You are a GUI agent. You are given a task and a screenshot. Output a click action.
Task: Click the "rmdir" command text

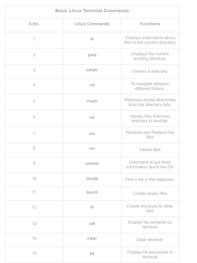pos(92,101)
